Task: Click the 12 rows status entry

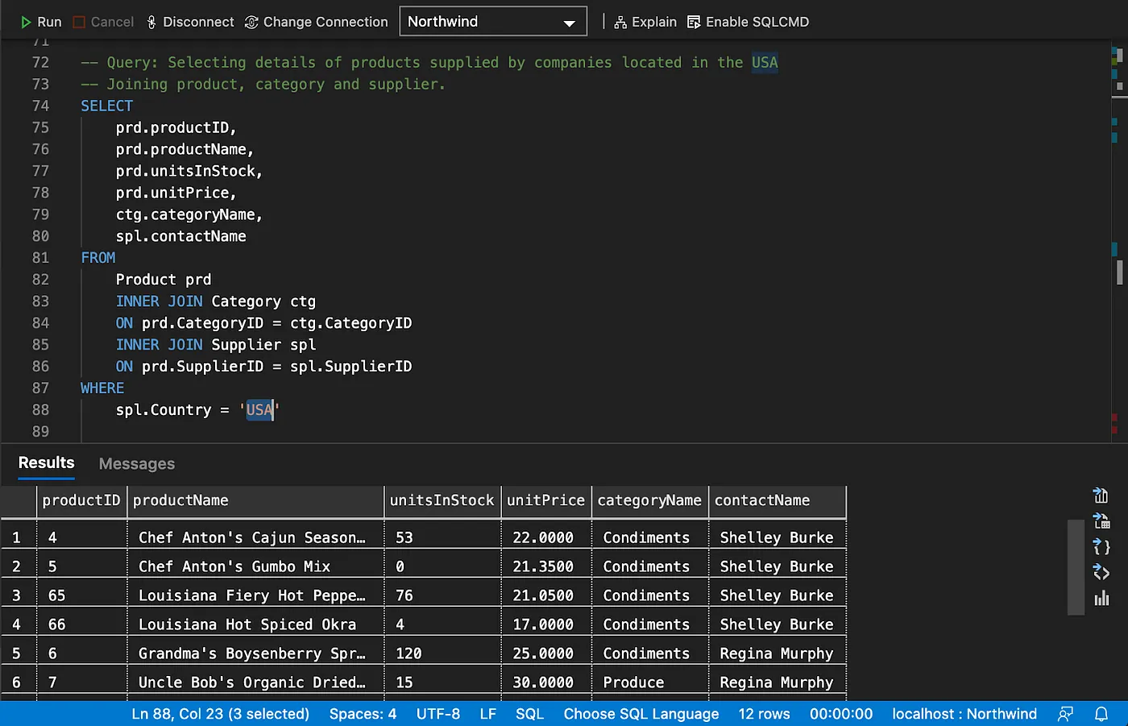Action: (x=764, y=714)
